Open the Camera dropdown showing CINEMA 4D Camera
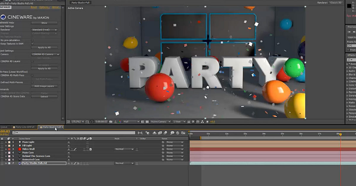Viewport: 356px width, 186px height. coord(45,54)
